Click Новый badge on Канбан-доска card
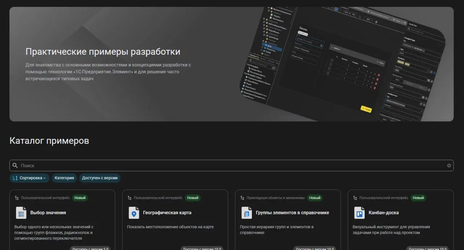 [x=418, y=198]
